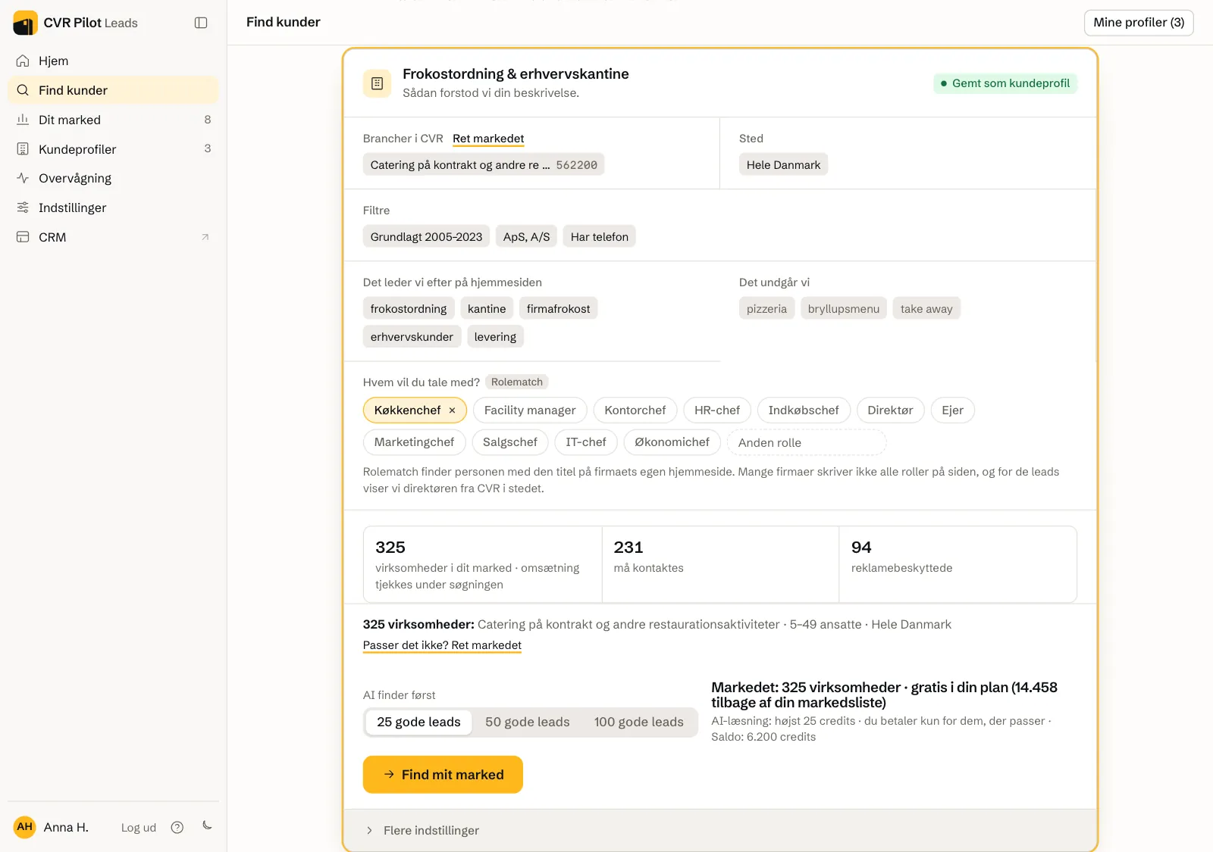Toggle the HR-chef role chip

coord(717,410)
